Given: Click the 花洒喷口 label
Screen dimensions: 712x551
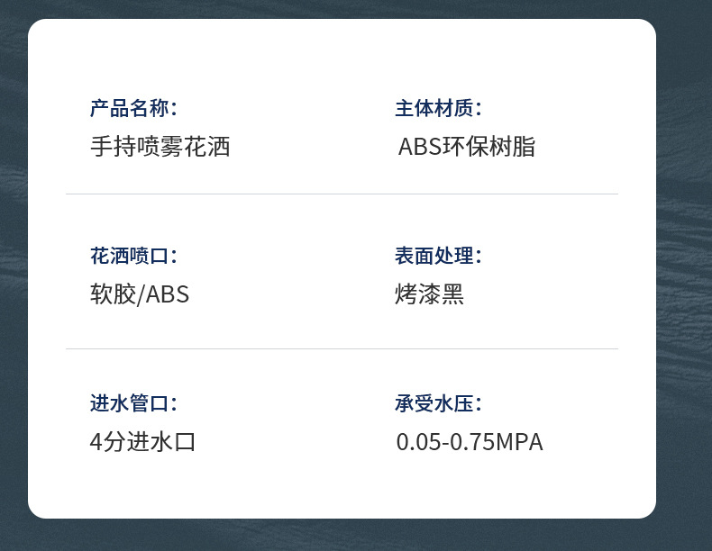Looking at the screenshot, I should pyautogui.click(x=133, y=256).
